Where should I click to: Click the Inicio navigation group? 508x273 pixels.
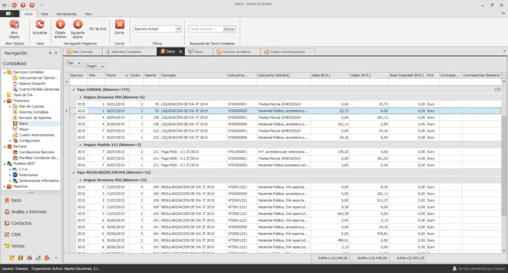point(16,200)
